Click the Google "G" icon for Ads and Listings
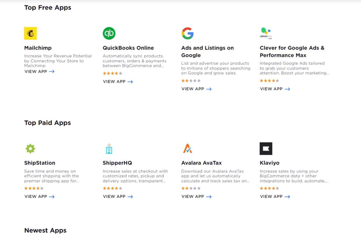361x237 pixels. pos(188,33)
